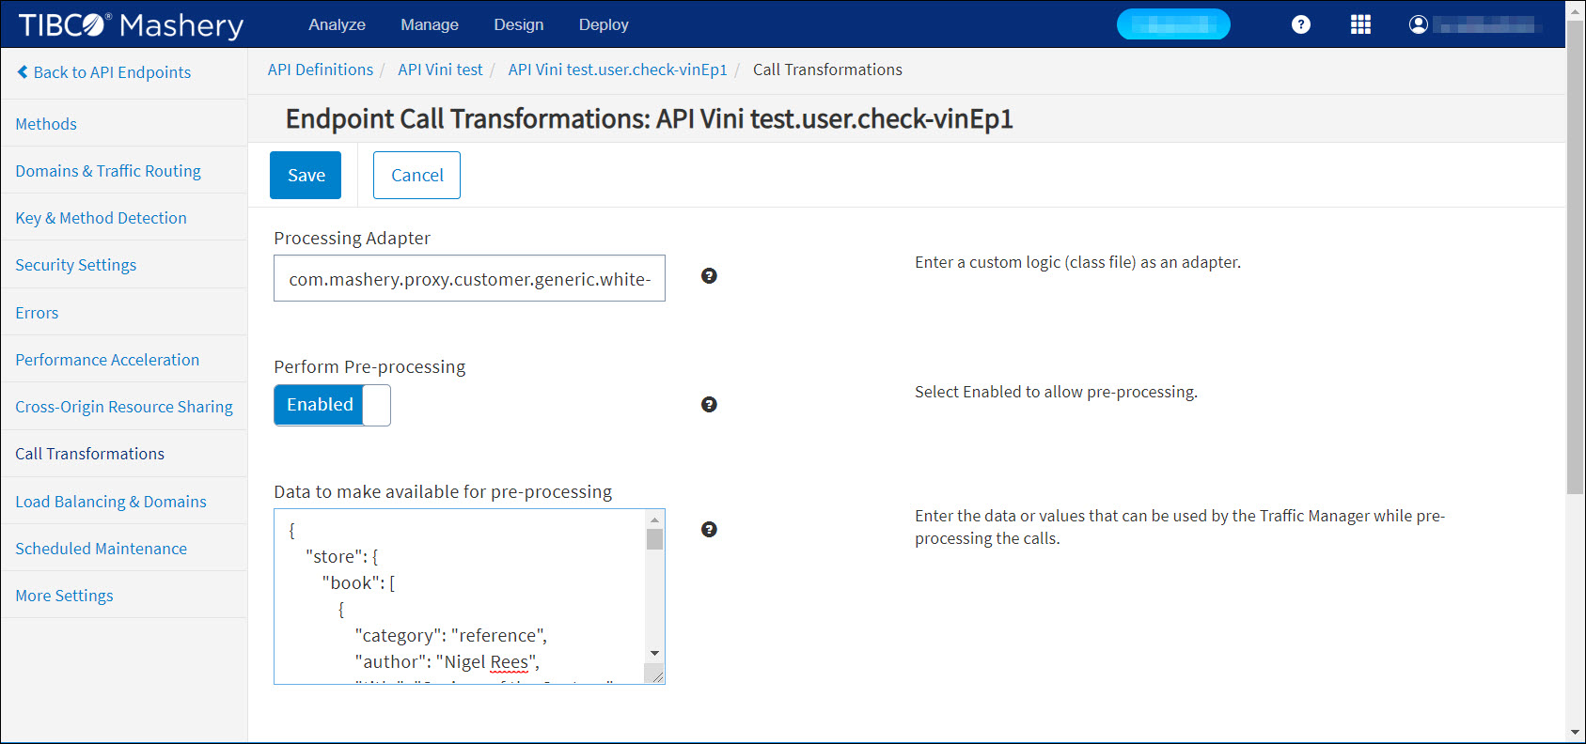Click the user profile avatar icon
Viewport: 1586px width, 744px height.
pos(1419,24)
